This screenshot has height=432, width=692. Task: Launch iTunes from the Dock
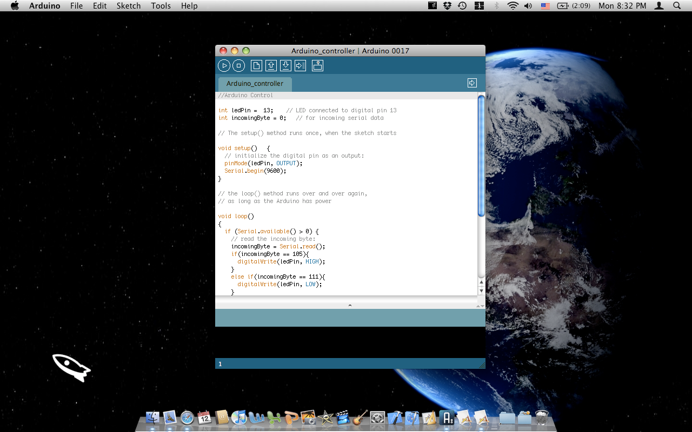[x=239, y=417]
